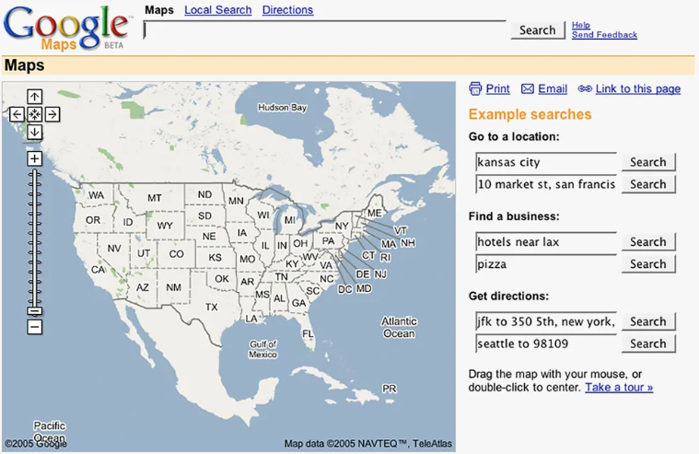Open the Take a tour link
Screen dimensions: 699x454
(x=619, y=387)
